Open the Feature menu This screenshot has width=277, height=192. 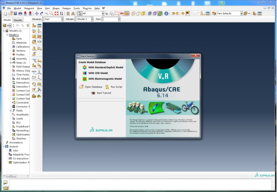coord(66,8)
